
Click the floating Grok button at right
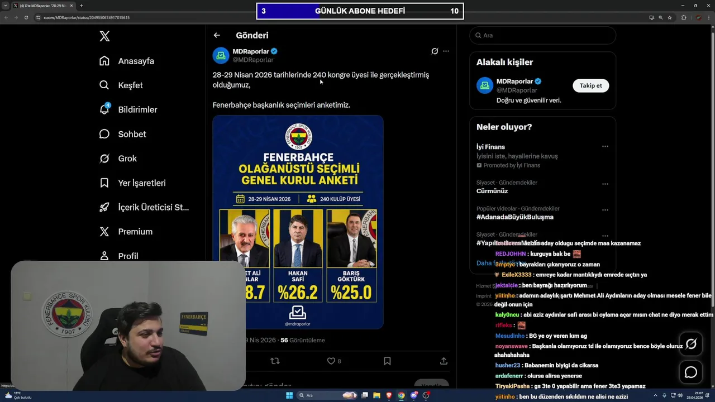(691, 344)
